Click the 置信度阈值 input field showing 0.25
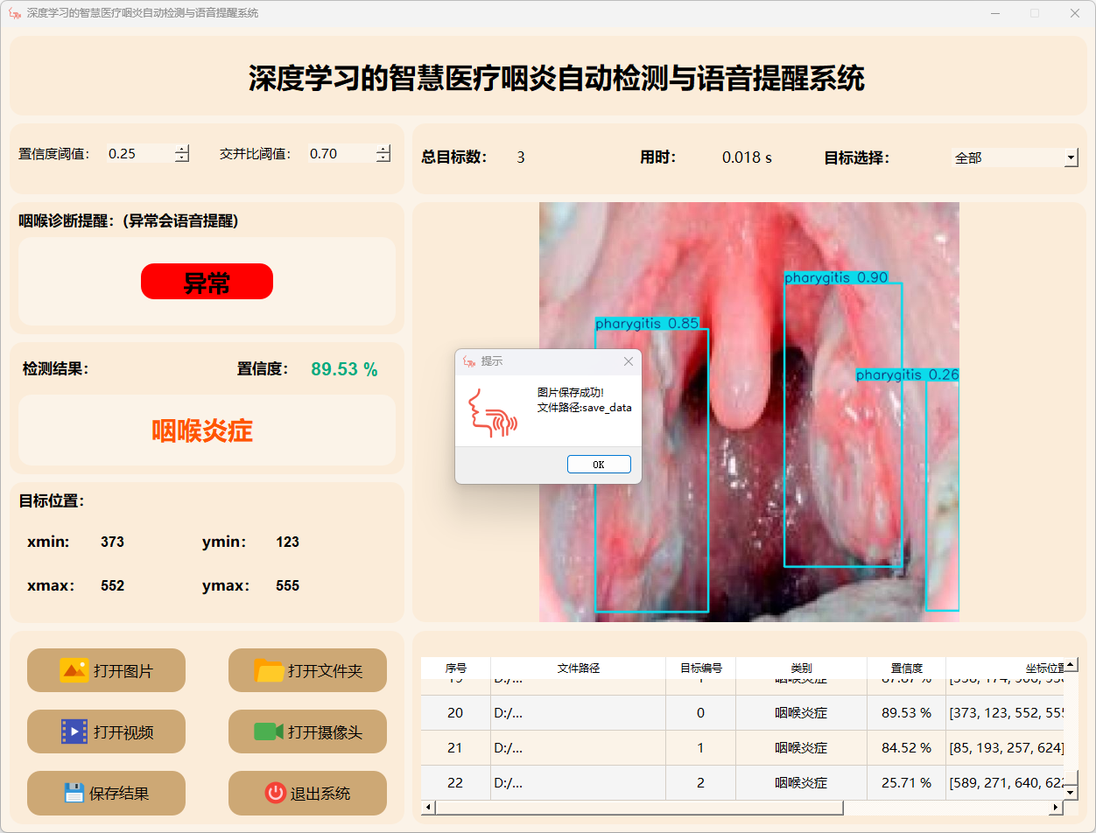The width and height of the screenshot is (1096, 833). (138, 154)
